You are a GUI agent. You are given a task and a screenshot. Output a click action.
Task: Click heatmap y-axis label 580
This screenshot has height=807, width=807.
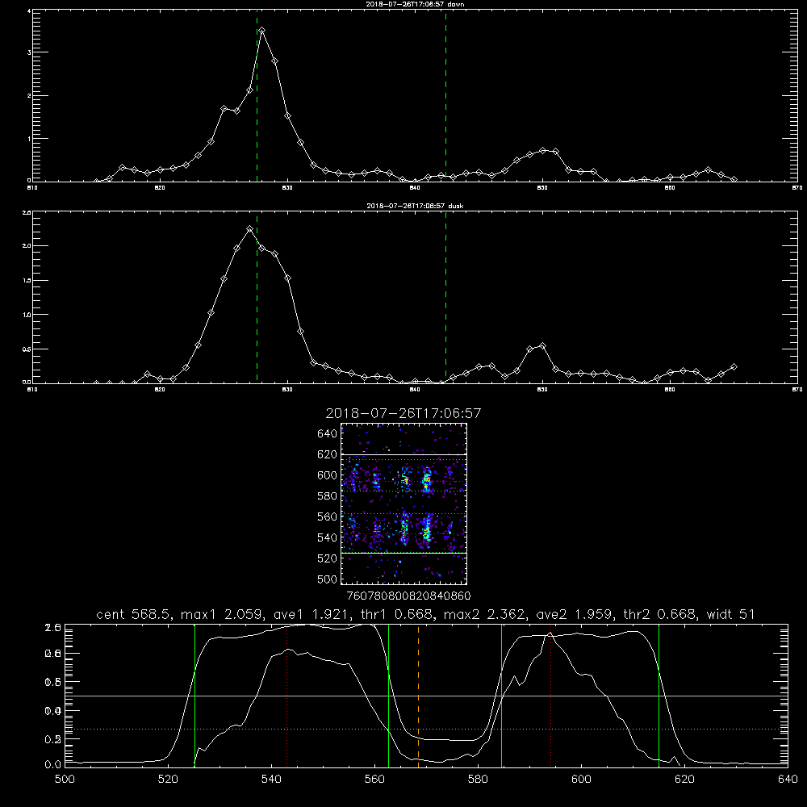coord(328,496)
